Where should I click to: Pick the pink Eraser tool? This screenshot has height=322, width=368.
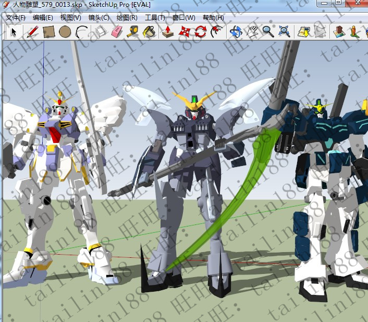pos(117,32)
